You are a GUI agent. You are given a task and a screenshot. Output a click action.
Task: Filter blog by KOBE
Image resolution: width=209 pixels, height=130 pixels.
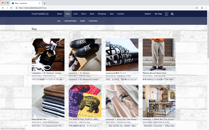pyautogui.click(x=82, y=21)
